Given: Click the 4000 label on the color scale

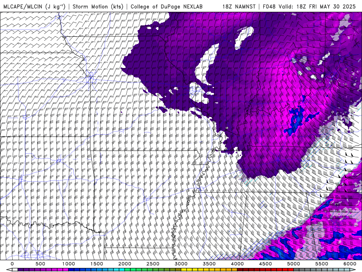Looking at the screenshot, I should (237, 264).
